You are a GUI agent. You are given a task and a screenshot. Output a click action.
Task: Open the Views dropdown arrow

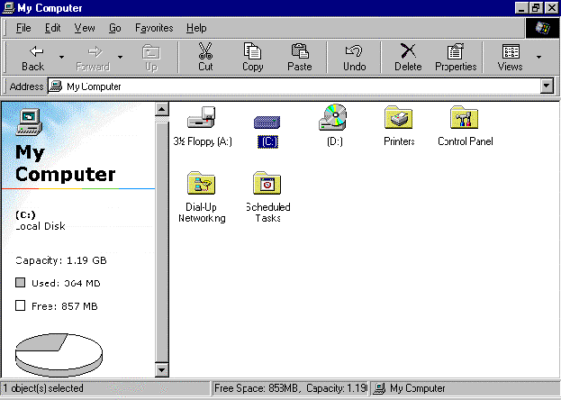click(539, 57)
